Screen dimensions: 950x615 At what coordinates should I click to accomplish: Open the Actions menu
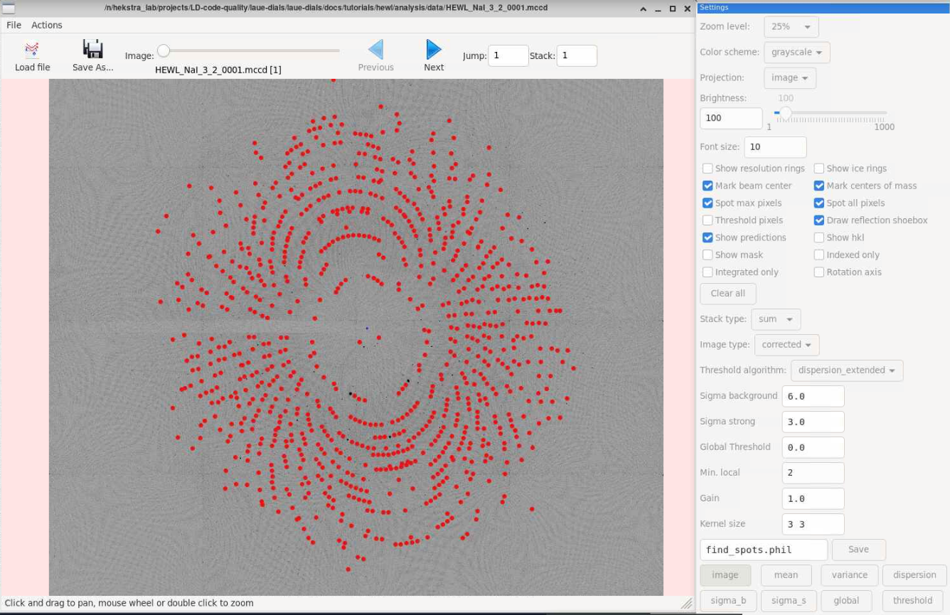(x=47, y=25)
